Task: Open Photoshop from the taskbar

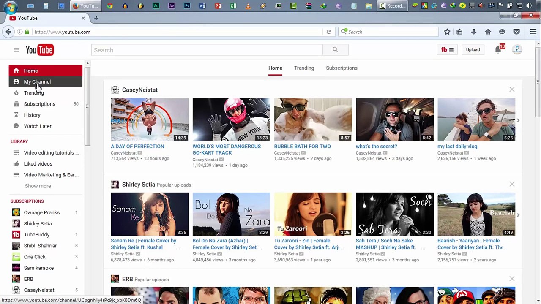Action: (187, 6)
